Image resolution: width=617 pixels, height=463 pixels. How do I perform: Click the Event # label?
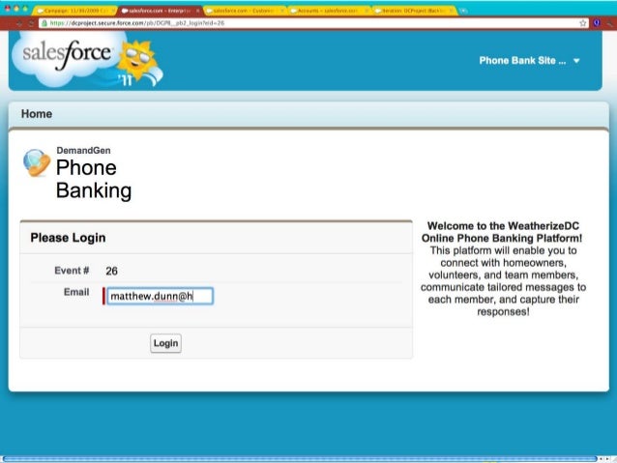72,271
